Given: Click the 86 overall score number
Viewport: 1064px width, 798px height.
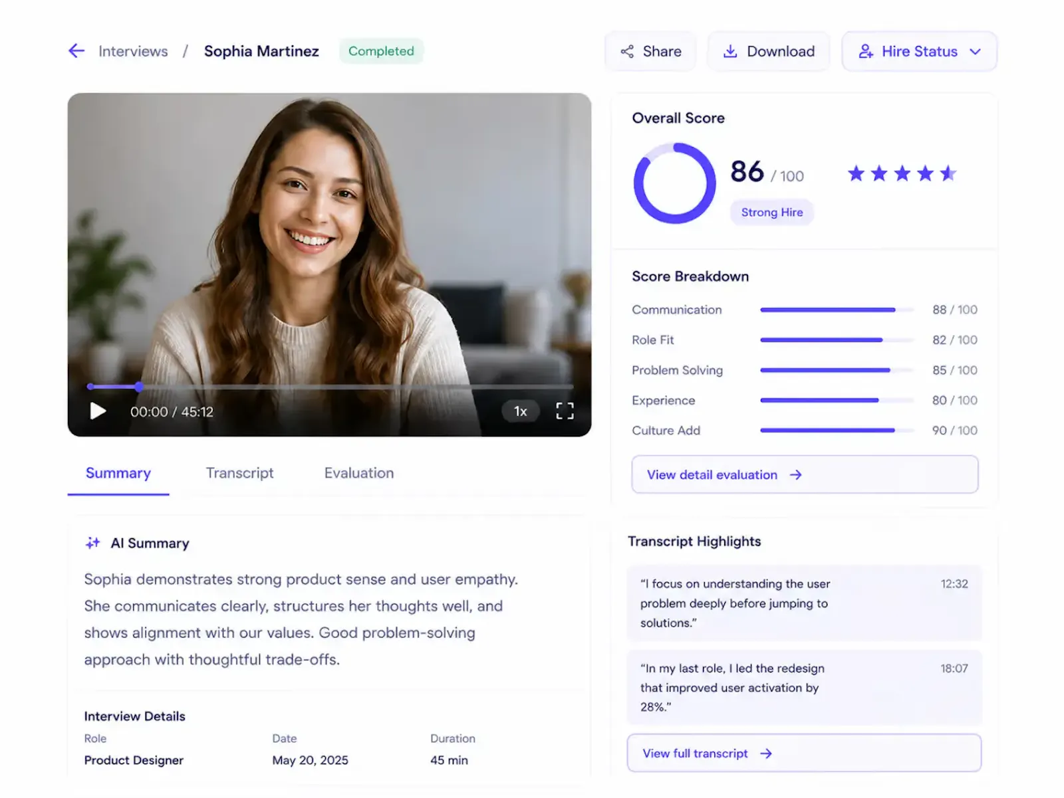Looking at the screenshot, I should pyautogui.click(x=747, y=171).
